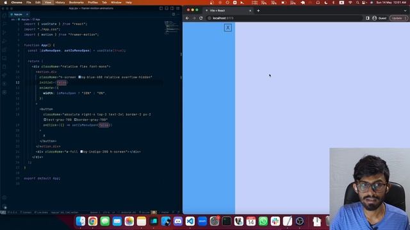Toggle VS Code panel layout icon
410x230 pixels.
pyautogui.click(x=167, y=8)
